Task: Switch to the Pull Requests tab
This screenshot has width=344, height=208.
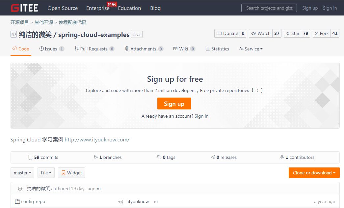Action: 94,49
